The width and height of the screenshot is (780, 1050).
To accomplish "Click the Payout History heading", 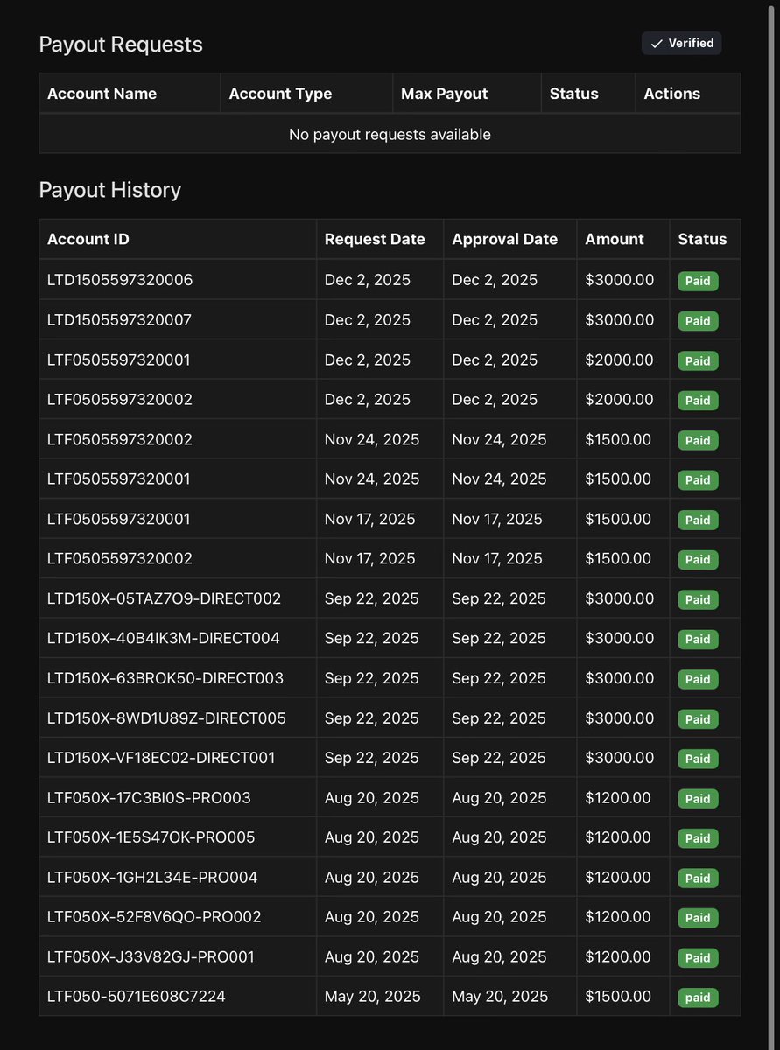I will [110, 190].
